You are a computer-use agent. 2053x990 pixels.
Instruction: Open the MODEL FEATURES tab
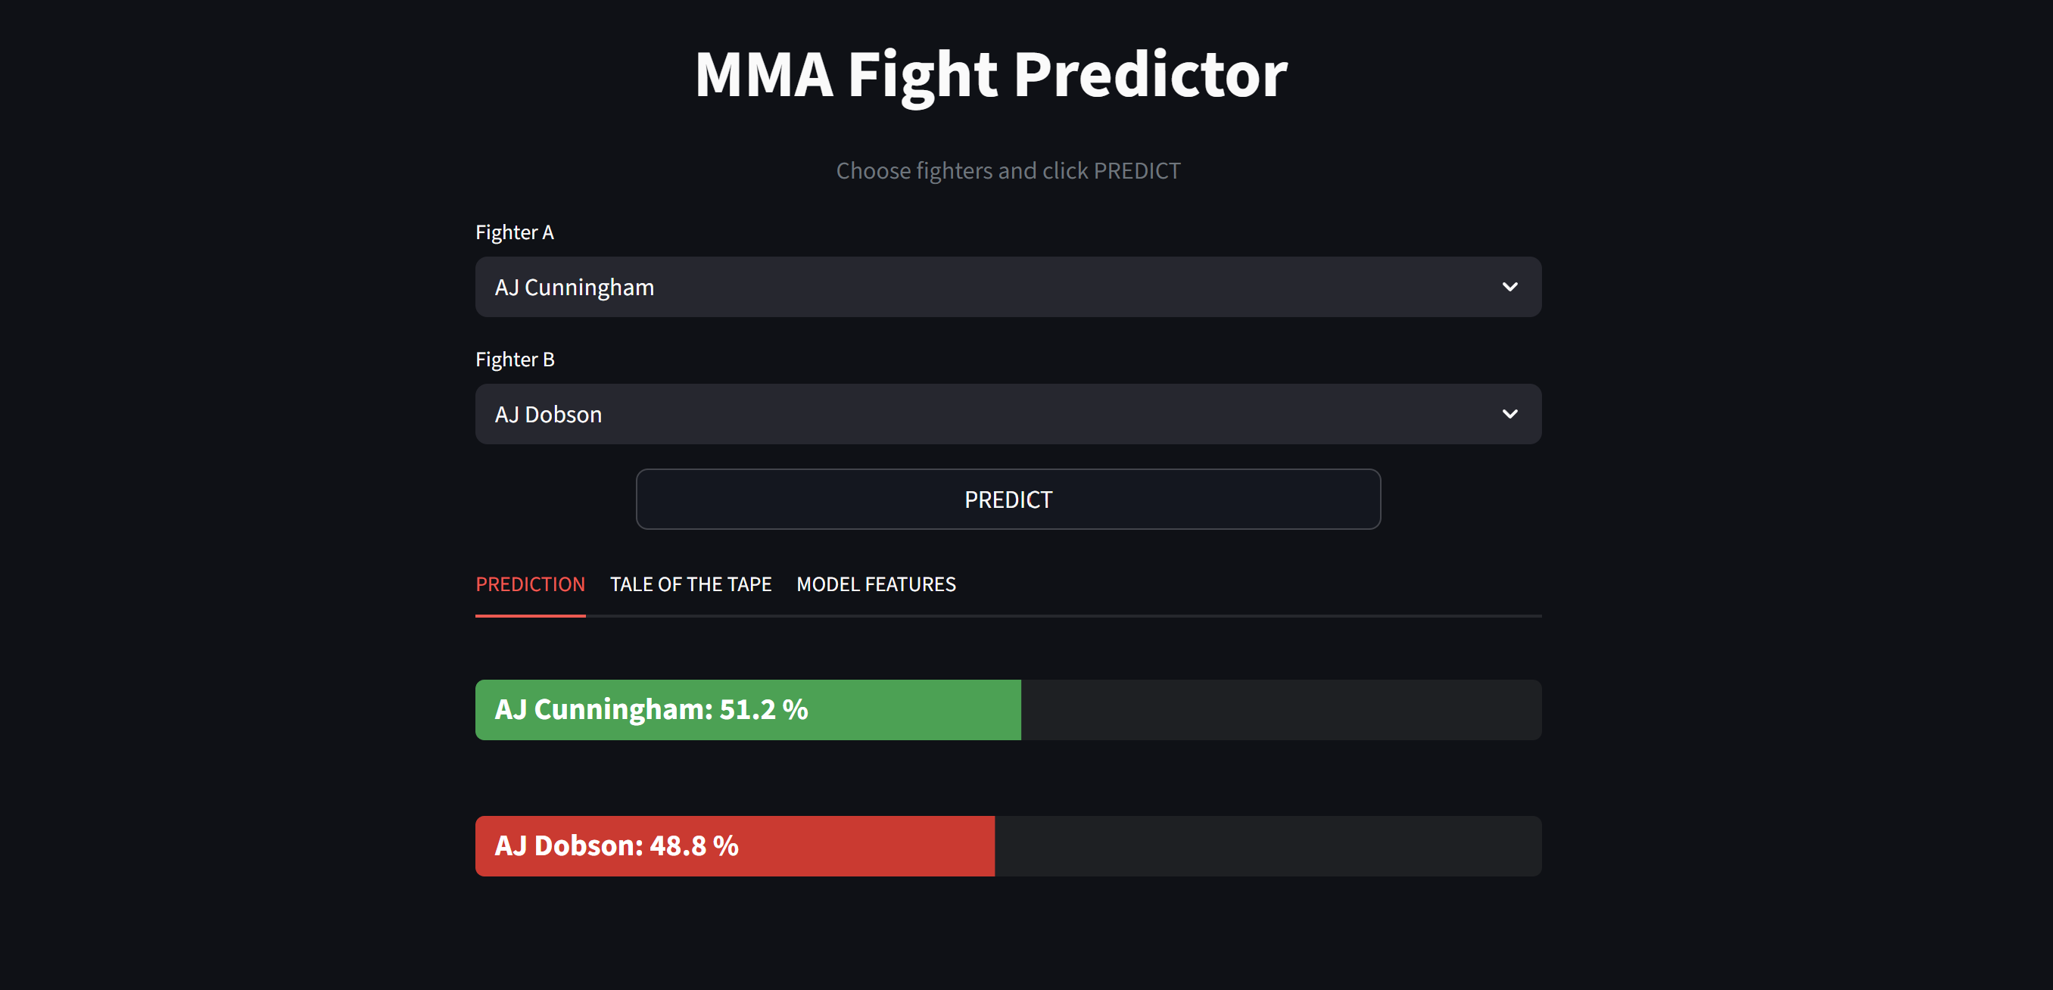(875, 584)
